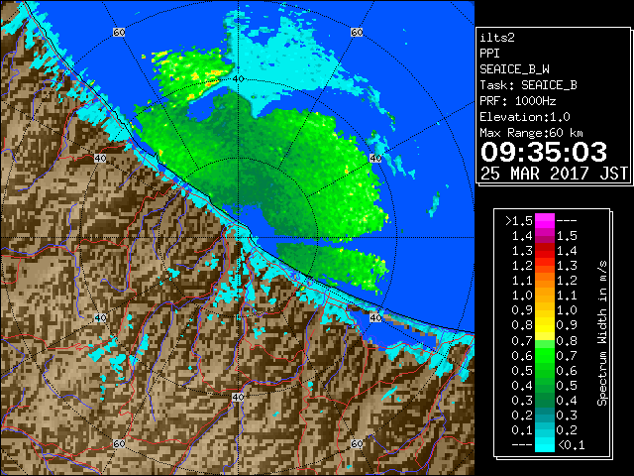Select the 'Elevation:1.0' text line

[x=525, y=117]
